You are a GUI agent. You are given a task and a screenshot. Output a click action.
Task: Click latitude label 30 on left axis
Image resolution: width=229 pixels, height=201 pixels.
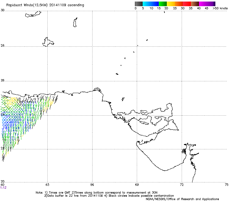tap(2, 10)
